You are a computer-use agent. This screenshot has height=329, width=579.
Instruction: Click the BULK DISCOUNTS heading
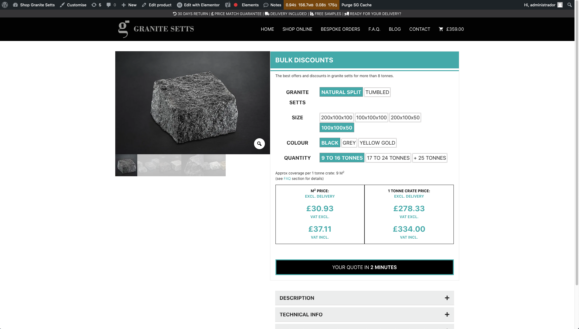[304, 60]
